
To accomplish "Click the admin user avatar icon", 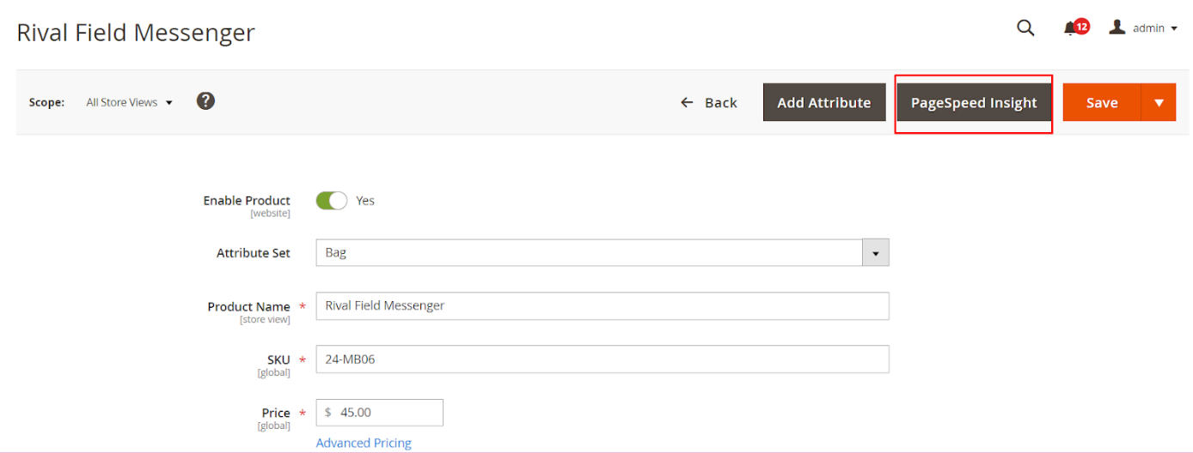I will [x=1117, y=27].
